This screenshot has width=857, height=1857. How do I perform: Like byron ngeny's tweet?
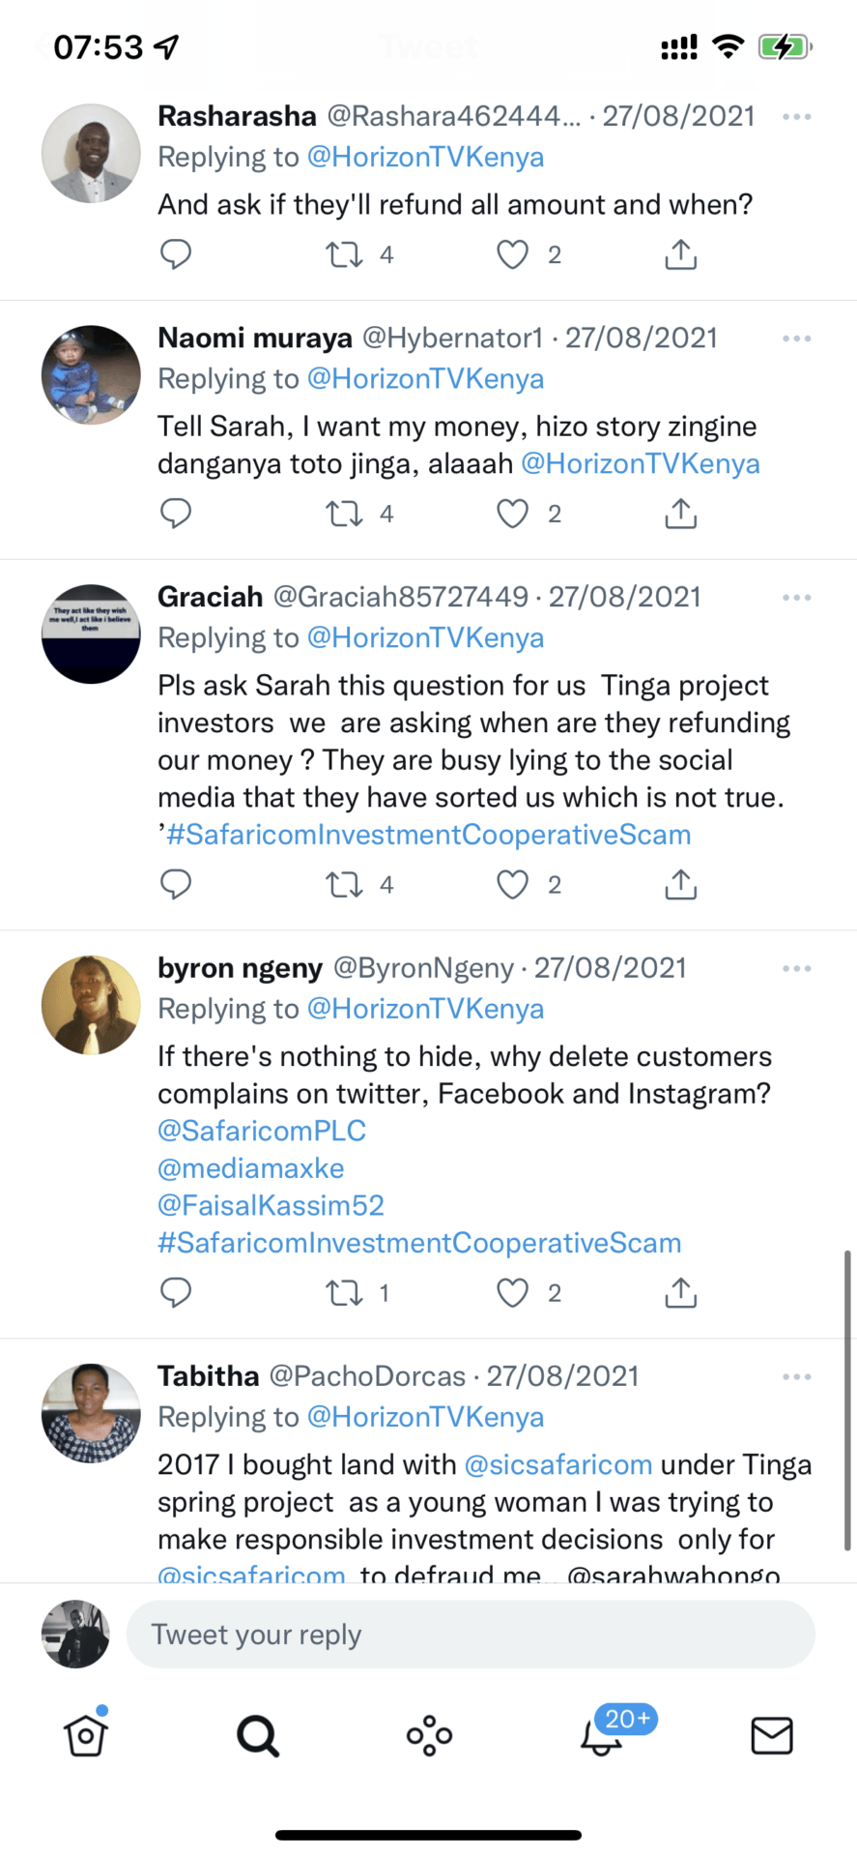coord(512,1293)
